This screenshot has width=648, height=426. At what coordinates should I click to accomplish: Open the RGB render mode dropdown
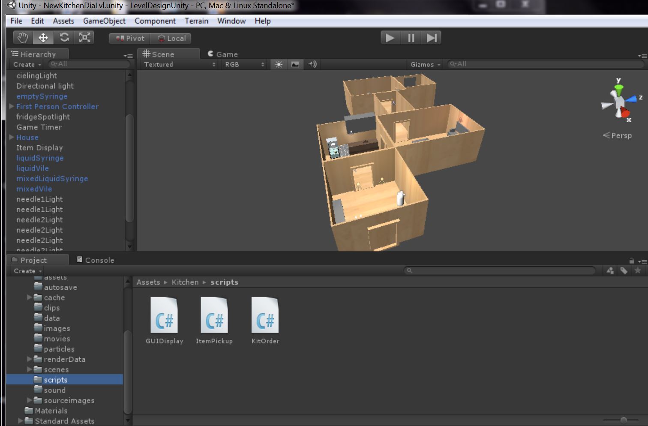tap(243, 64)
